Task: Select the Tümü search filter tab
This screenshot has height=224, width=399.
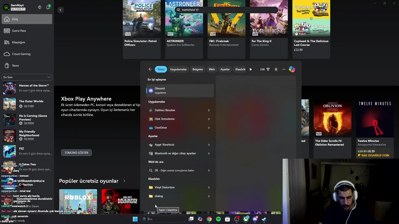Action: (x=161, y=69)
